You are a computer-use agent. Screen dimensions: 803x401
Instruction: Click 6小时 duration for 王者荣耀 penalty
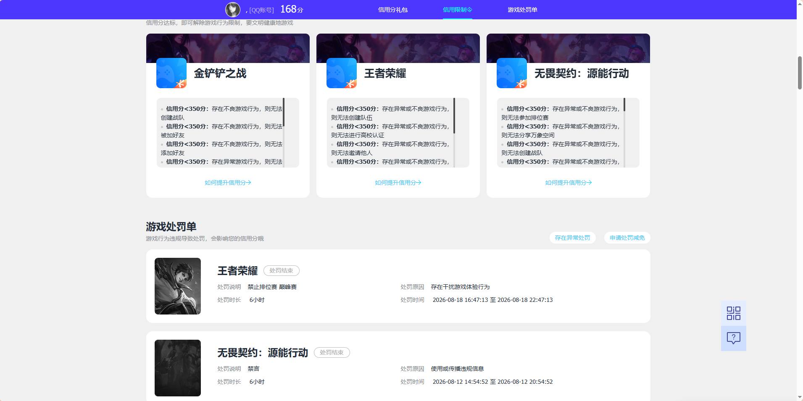pyautogui.click(x=257, y=300)
